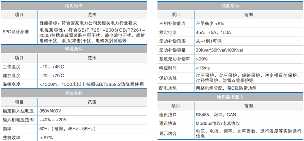Click the 响应时间 row label

168,68
